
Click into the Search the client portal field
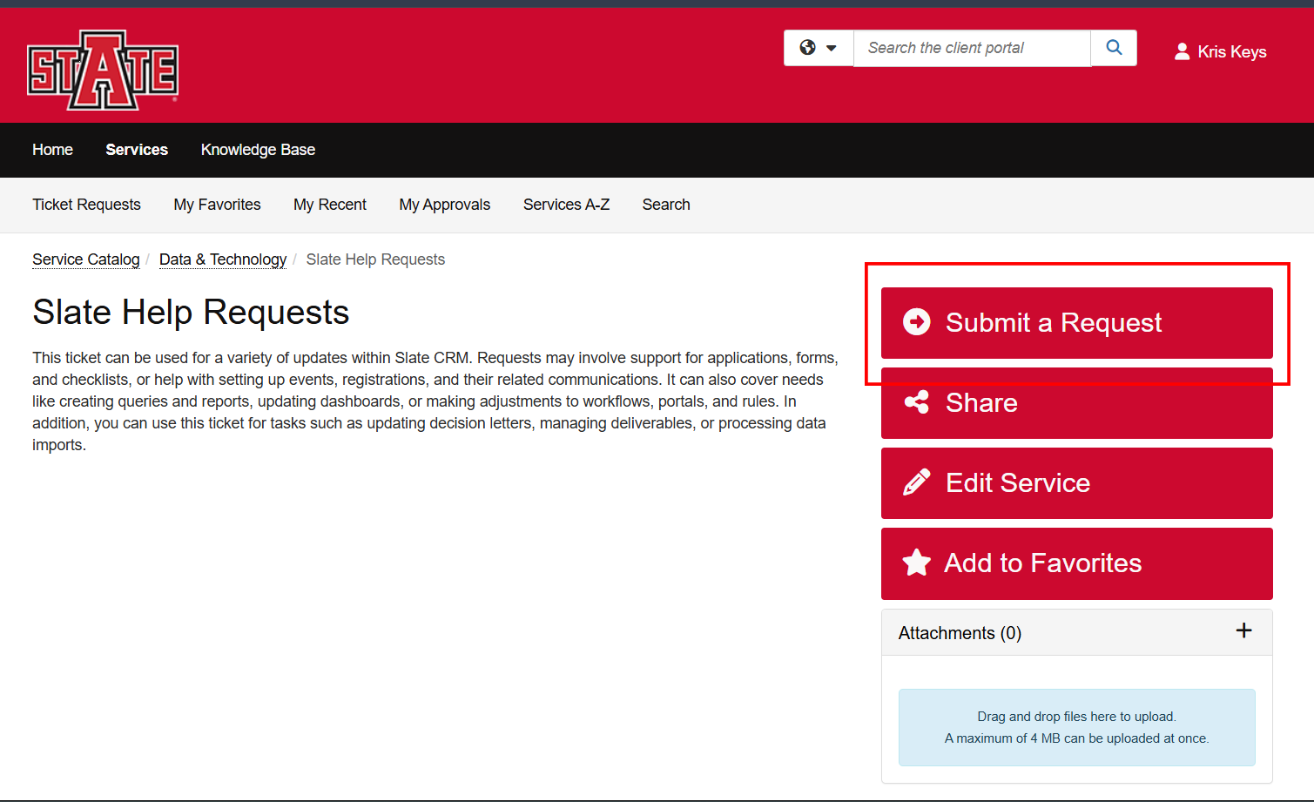tap(972, 48)
